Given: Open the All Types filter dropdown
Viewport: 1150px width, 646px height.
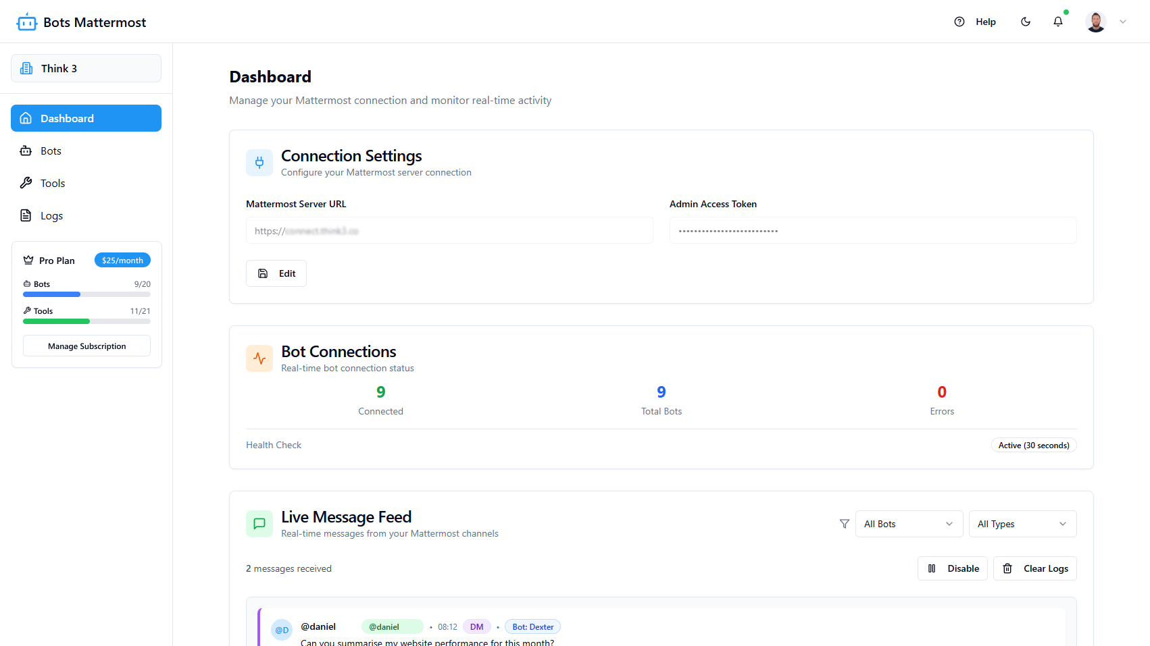Looking at the screenshot, I should coord(1023,524).
